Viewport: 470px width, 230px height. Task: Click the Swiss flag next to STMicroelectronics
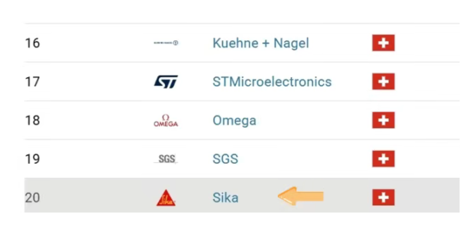(383, 82)
